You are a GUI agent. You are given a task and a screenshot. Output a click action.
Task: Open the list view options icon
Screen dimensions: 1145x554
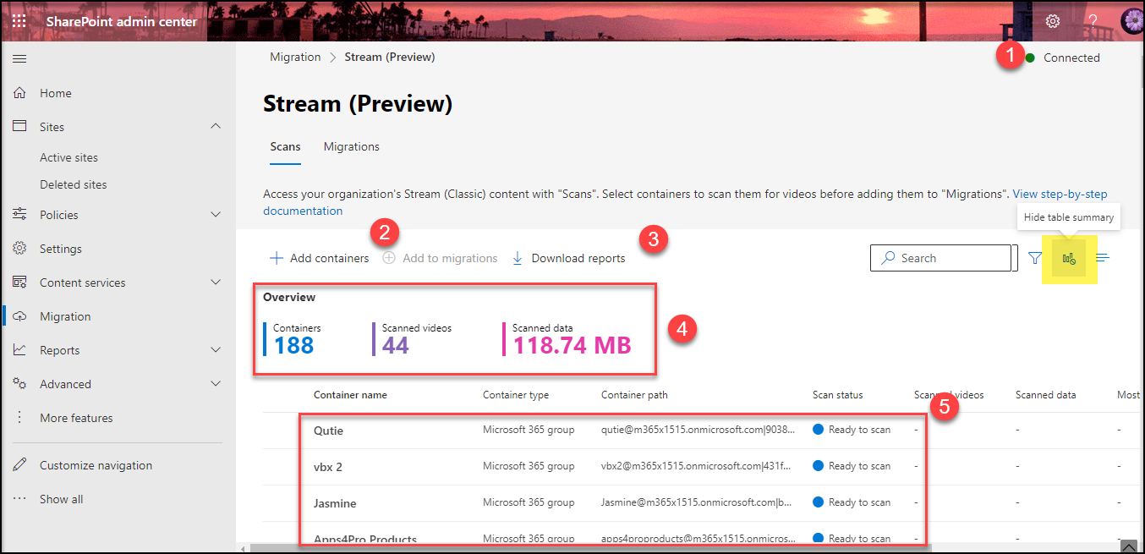(1102, 259)
